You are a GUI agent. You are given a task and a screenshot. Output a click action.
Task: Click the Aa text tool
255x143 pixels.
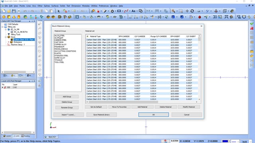pos(133,11)
